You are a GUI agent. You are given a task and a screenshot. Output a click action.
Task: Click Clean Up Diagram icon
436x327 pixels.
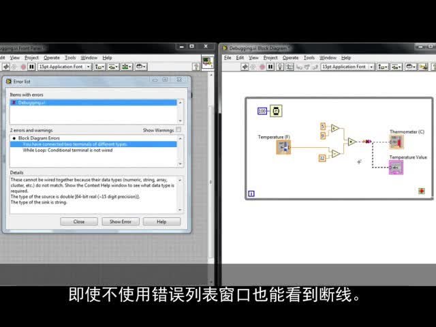coord(423,67)
